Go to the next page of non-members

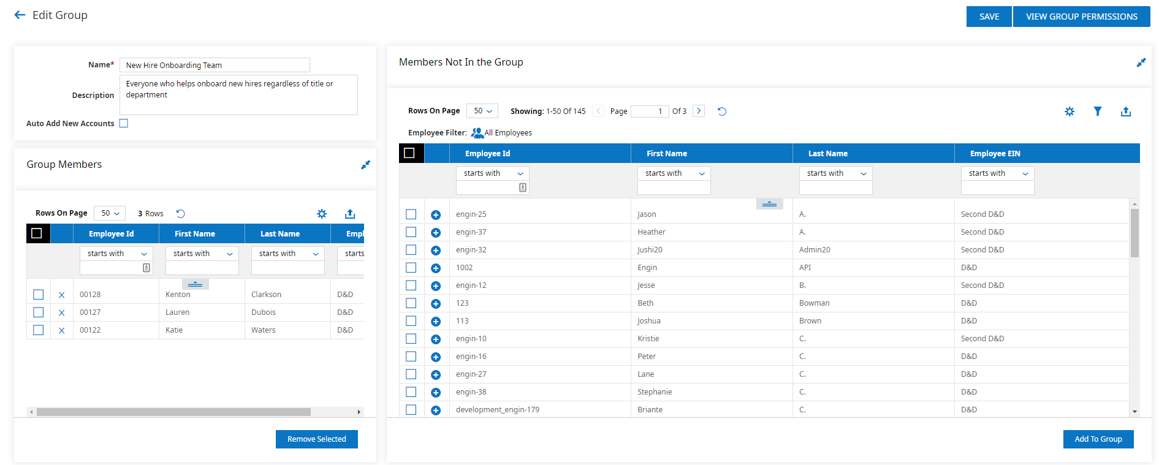click(x=699, y=111)
